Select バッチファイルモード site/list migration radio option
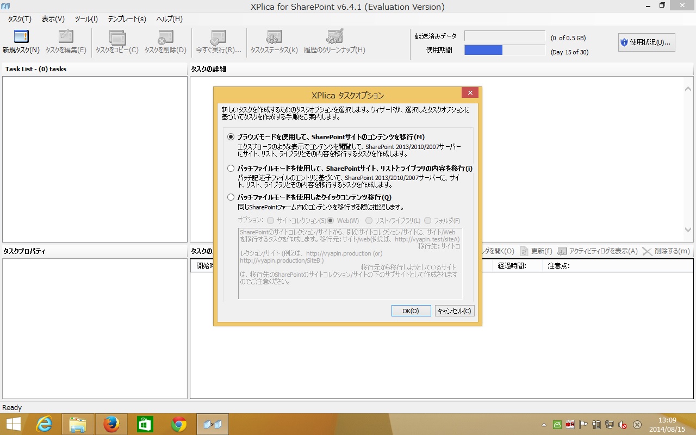Screen dimensions: 696x435 [231, 169]
